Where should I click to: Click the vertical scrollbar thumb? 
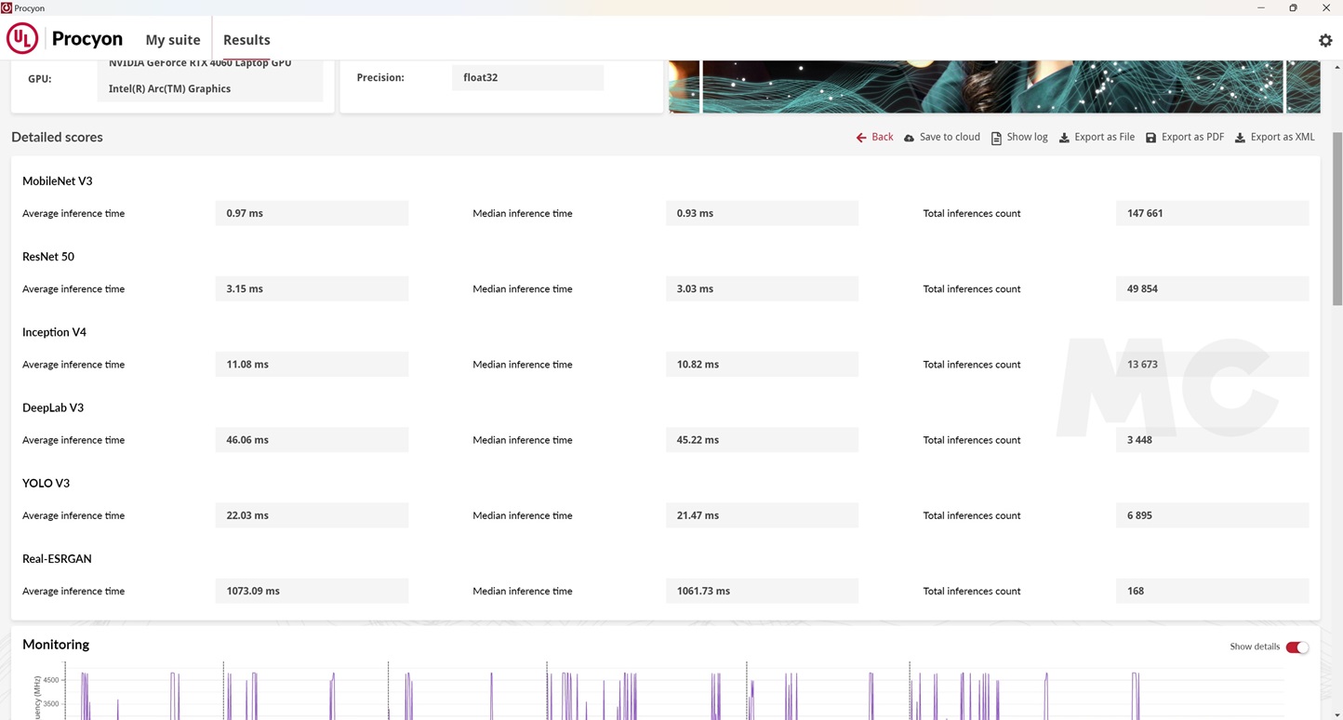point(1337,219)
